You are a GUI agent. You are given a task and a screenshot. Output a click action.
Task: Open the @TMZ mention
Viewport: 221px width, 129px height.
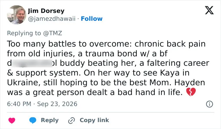[53, 33]
